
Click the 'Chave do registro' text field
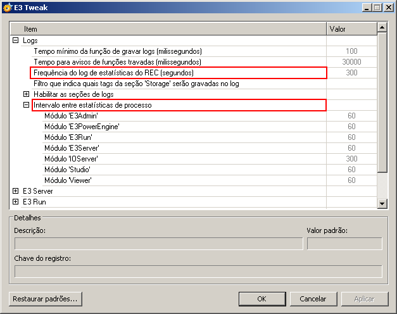pos(198,271)
